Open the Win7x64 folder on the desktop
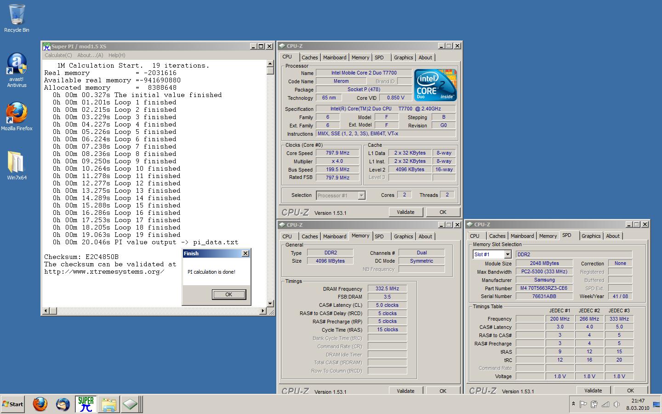The image size is (662, 414). [17, 165]
